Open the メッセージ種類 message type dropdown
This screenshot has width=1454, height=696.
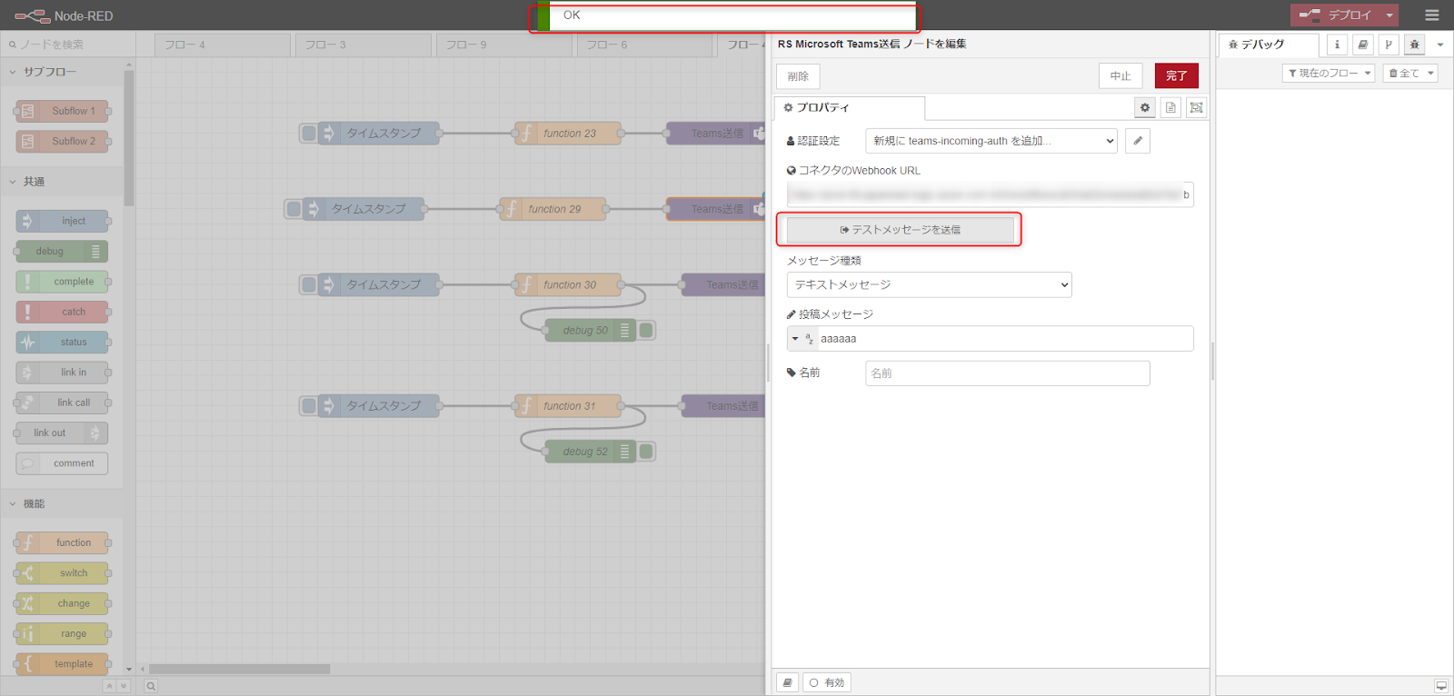930,284
